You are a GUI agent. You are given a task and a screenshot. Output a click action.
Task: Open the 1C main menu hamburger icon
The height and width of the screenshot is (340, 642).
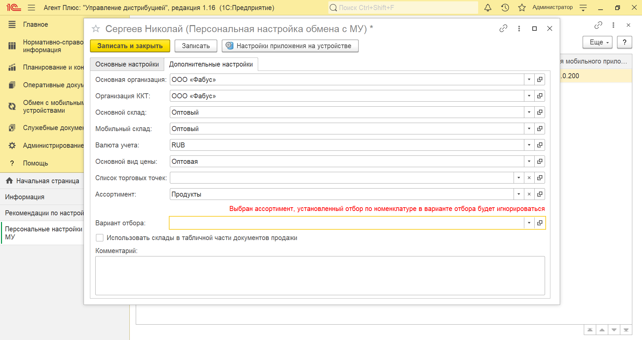coord(31,8)
